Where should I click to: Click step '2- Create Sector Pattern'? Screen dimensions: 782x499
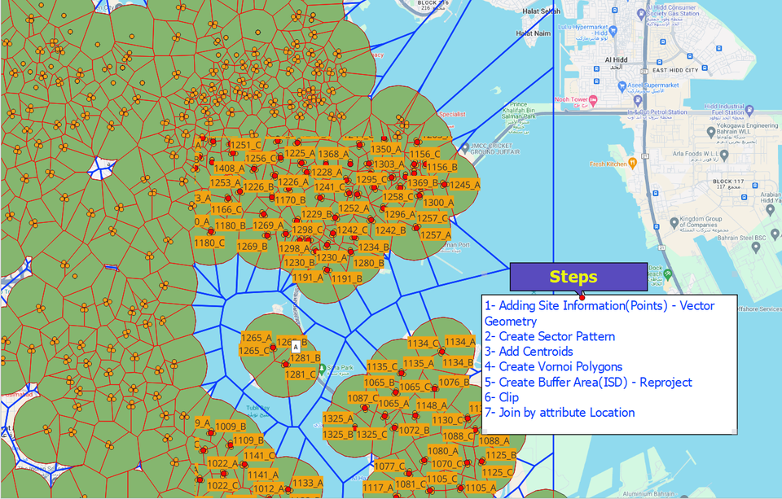click(x=551, y=336)
